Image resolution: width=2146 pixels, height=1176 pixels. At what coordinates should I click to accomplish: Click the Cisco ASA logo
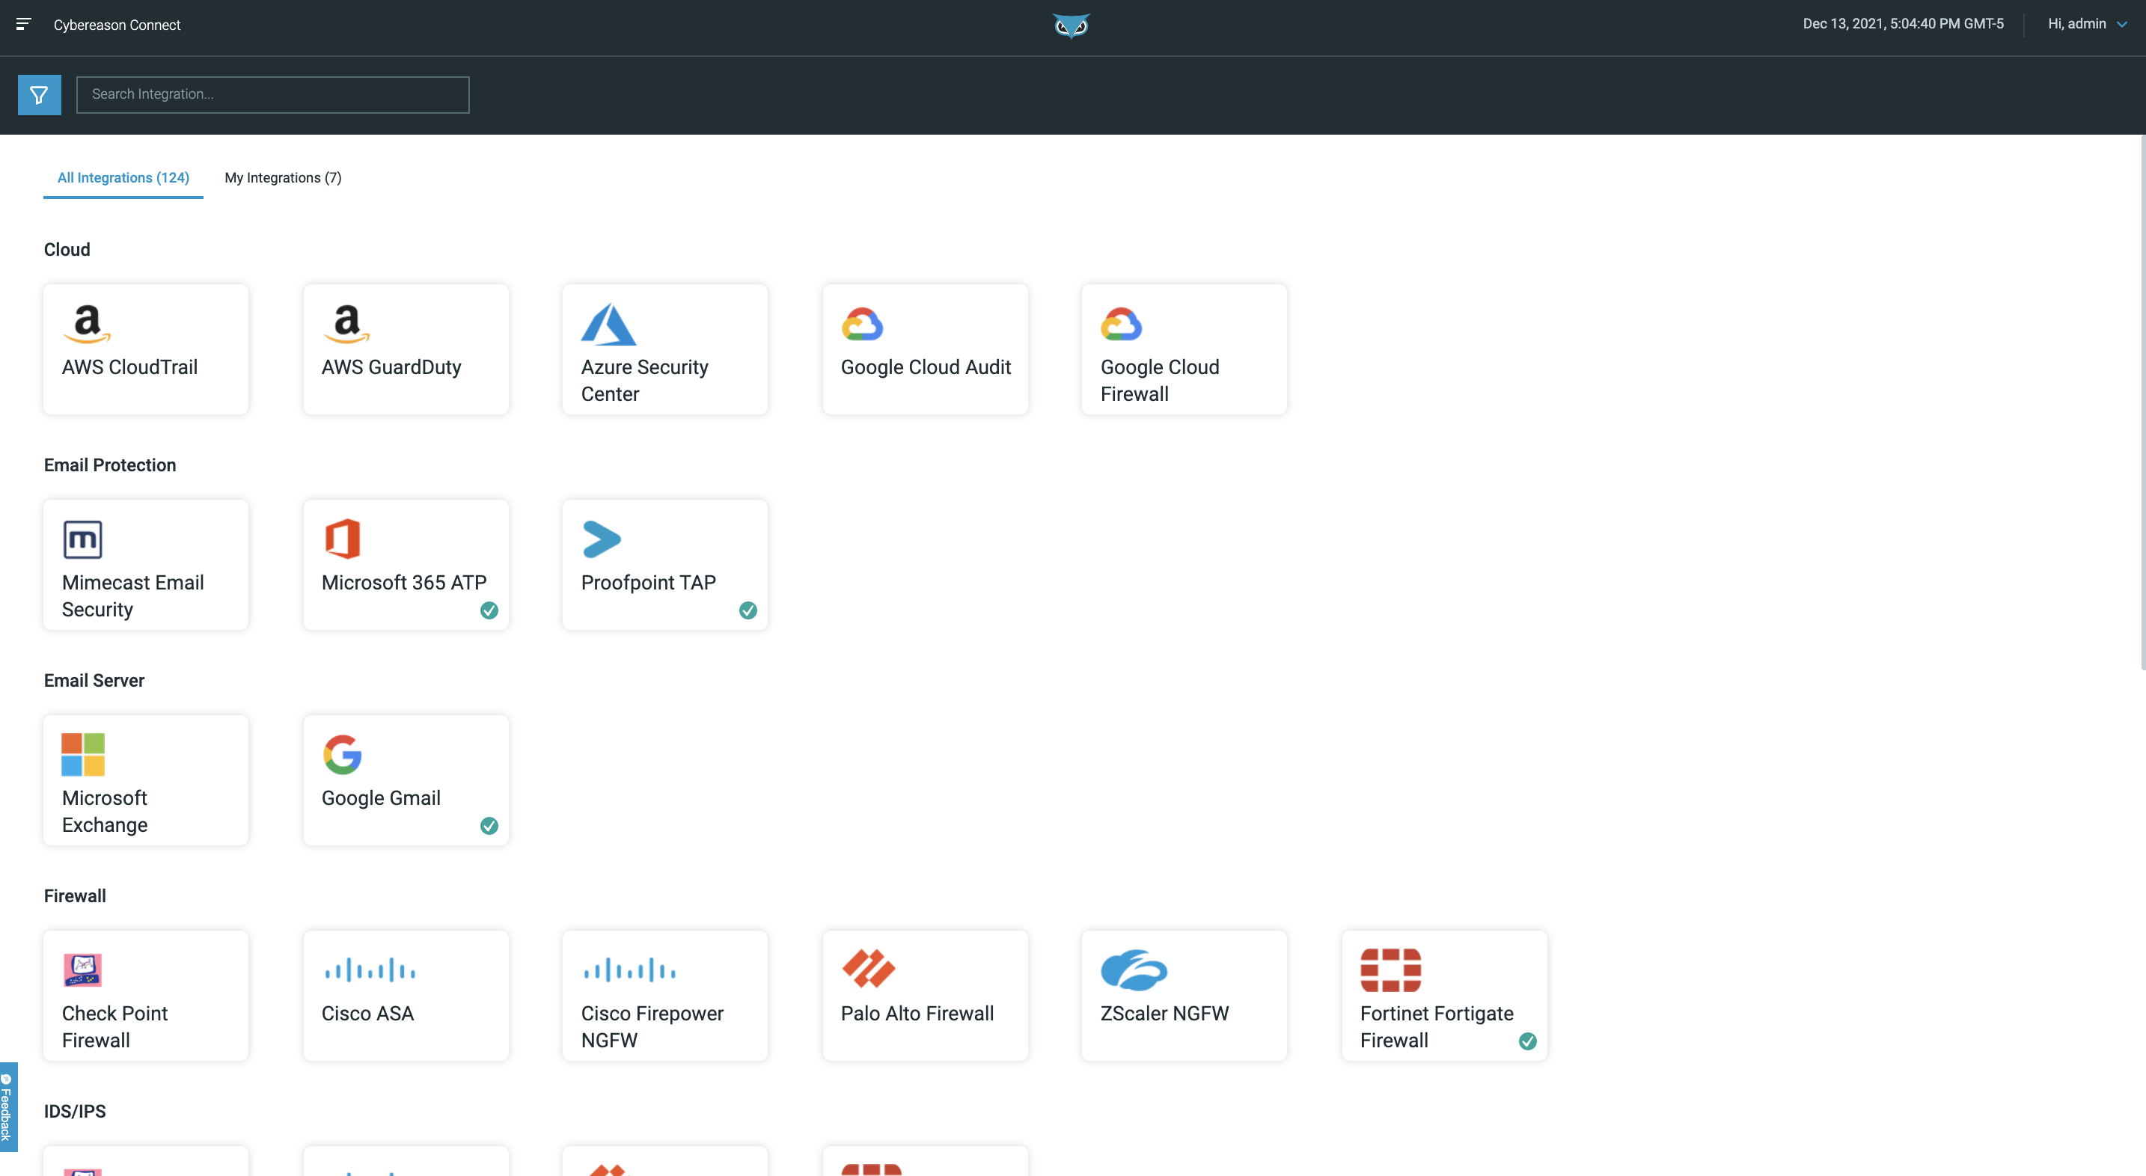click(x=370, y=970)
